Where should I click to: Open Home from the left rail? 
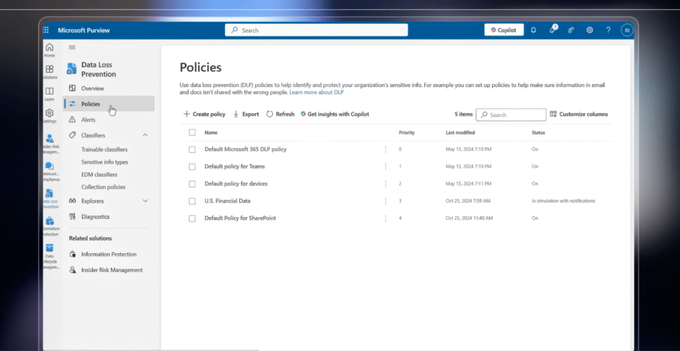click(49, 50)
